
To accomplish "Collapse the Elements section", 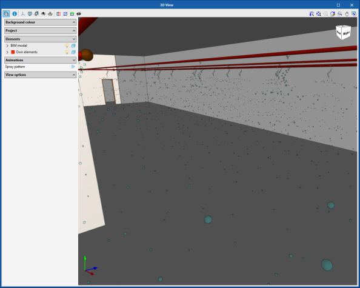I will click(41, 39).
